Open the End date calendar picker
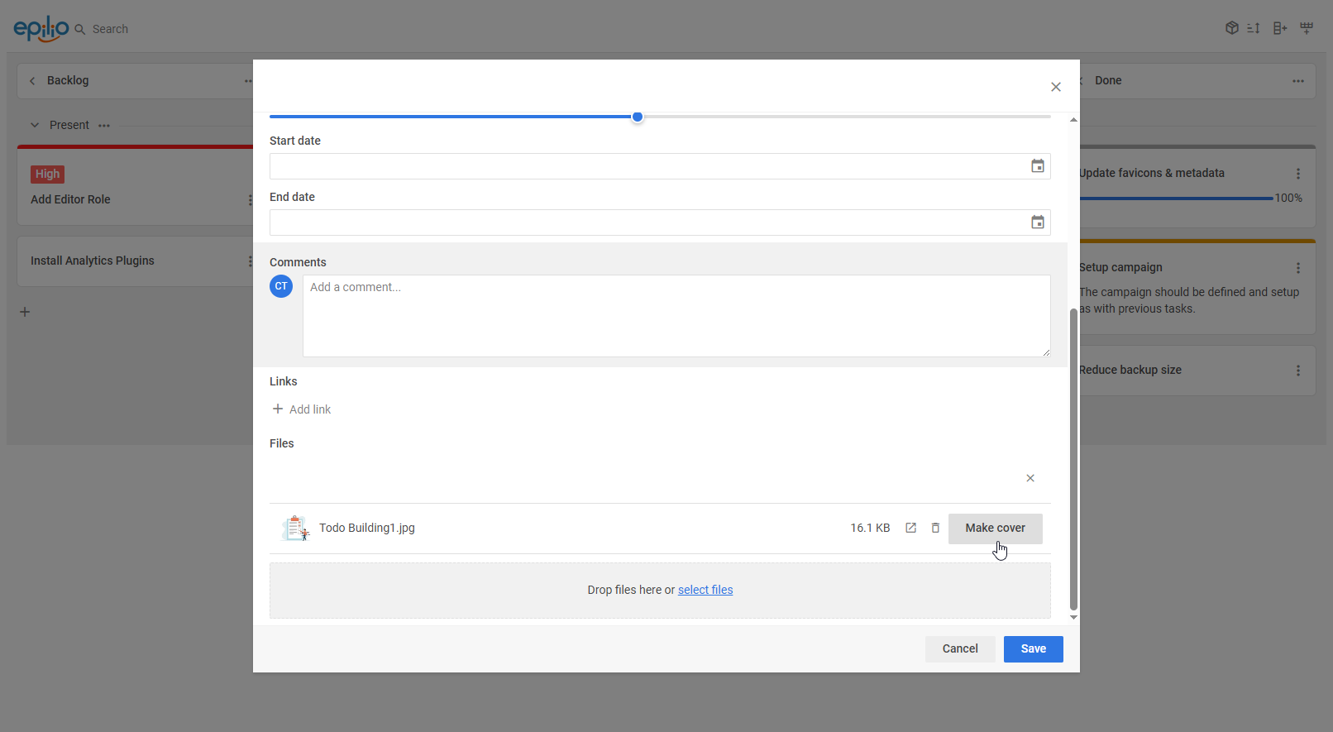1333x732 pixels. tap(1037, 222)
